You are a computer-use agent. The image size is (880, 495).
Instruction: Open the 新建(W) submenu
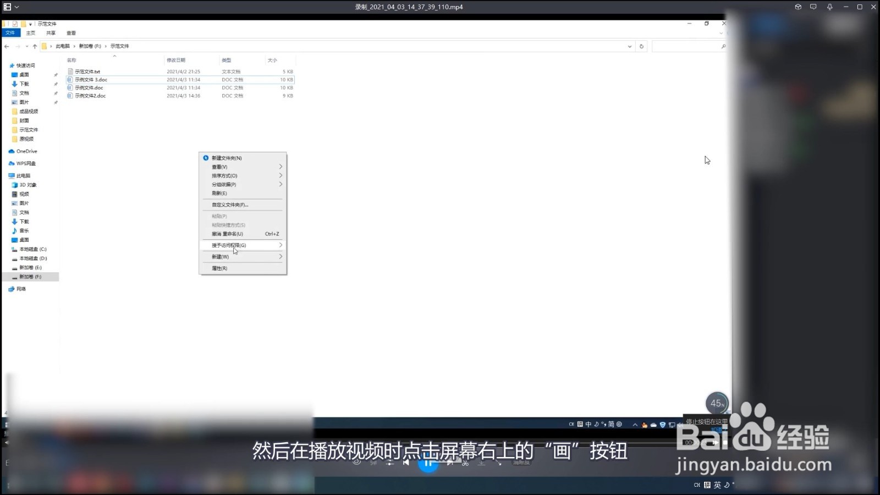coord(243,257)
